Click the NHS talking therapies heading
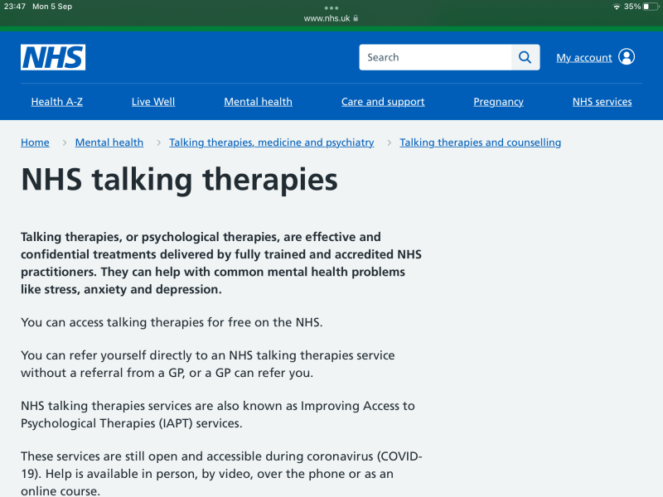 coord(179,180)
